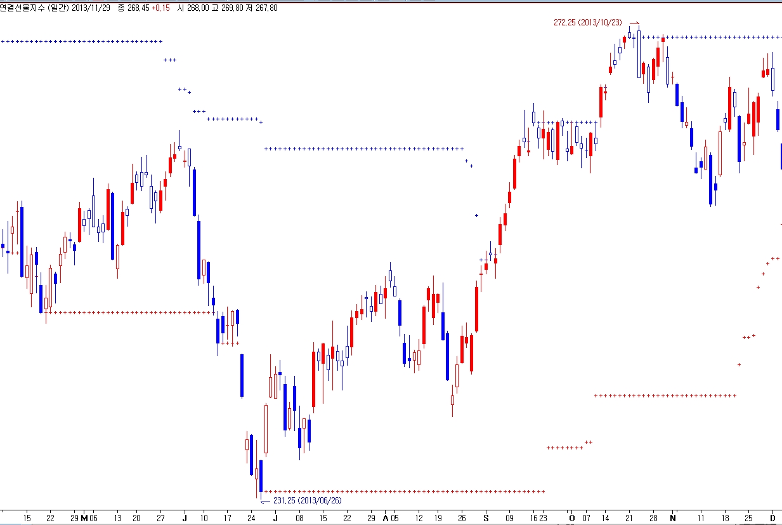
Task: Click the 231.25 (2013/06/26) low price label
Action: tap(308, 500)
